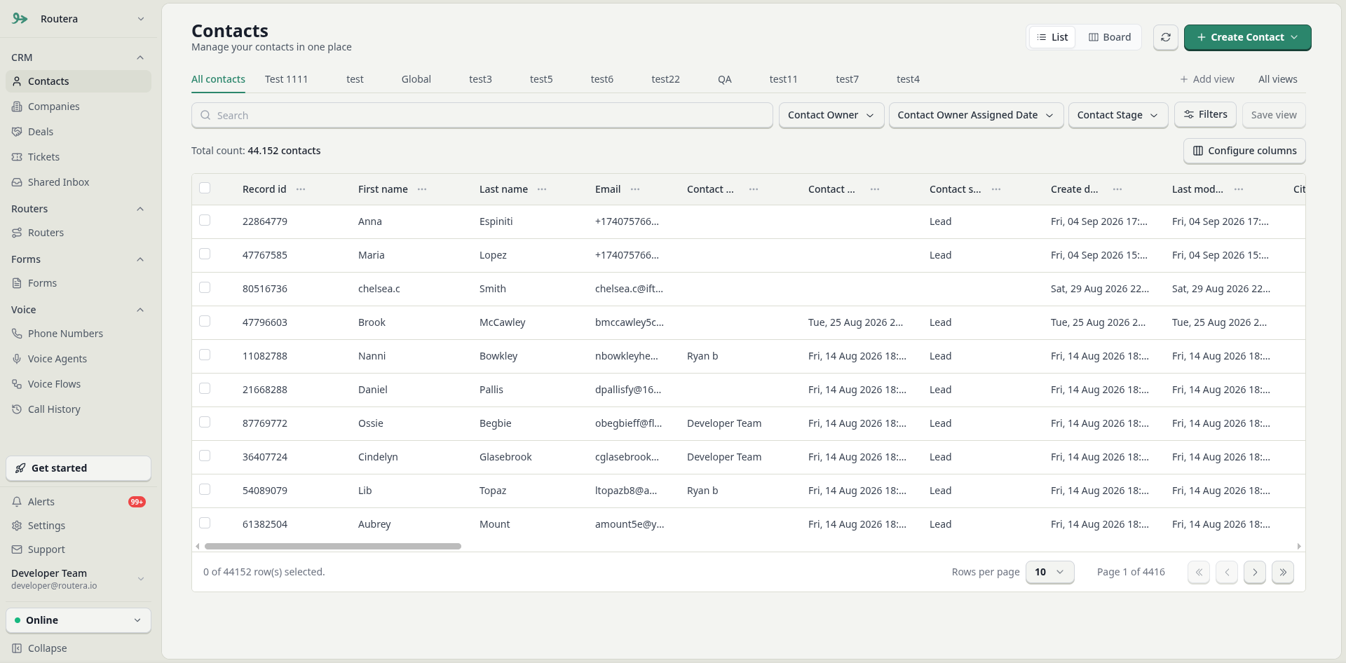The width and height of the screenshot is (1346, 663).
Task: Switch to the QA view tab
Action: pos(724,79)
